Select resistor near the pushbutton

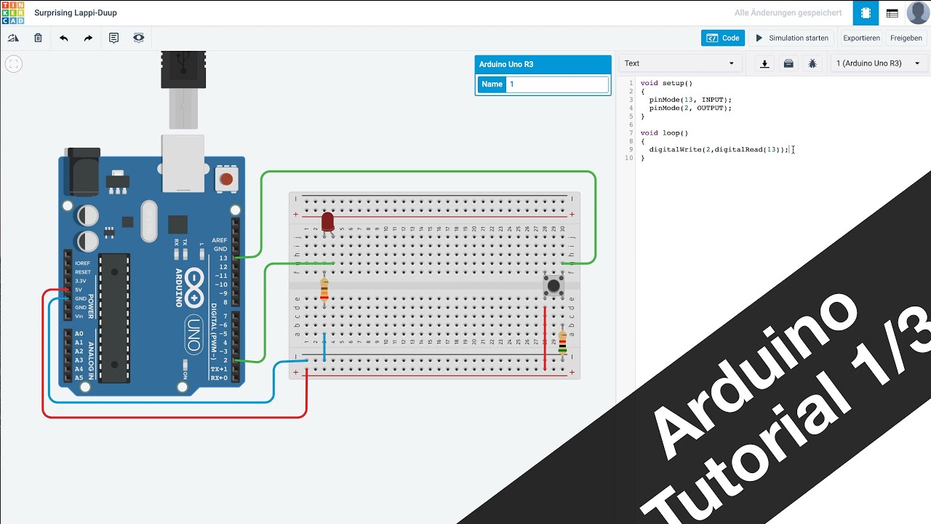click(x=562, y=342)
